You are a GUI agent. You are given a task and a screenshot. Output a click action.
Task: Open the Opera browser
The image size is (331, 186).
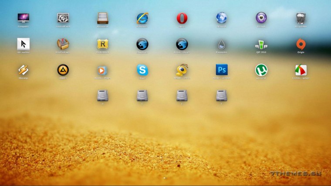pos(182,18)
